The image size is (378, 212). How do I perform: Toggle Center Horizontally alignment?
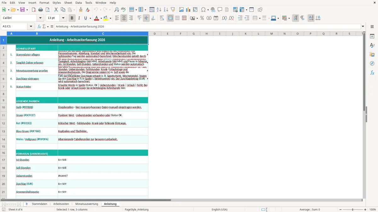click(x=124, y=18)
